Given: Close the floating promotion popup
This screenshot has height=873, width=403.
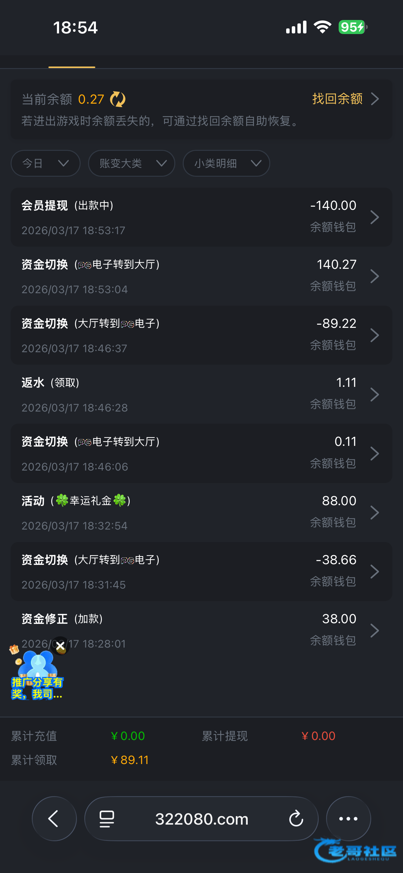Looking at the screenshot, I should click(x=60, y=646).
